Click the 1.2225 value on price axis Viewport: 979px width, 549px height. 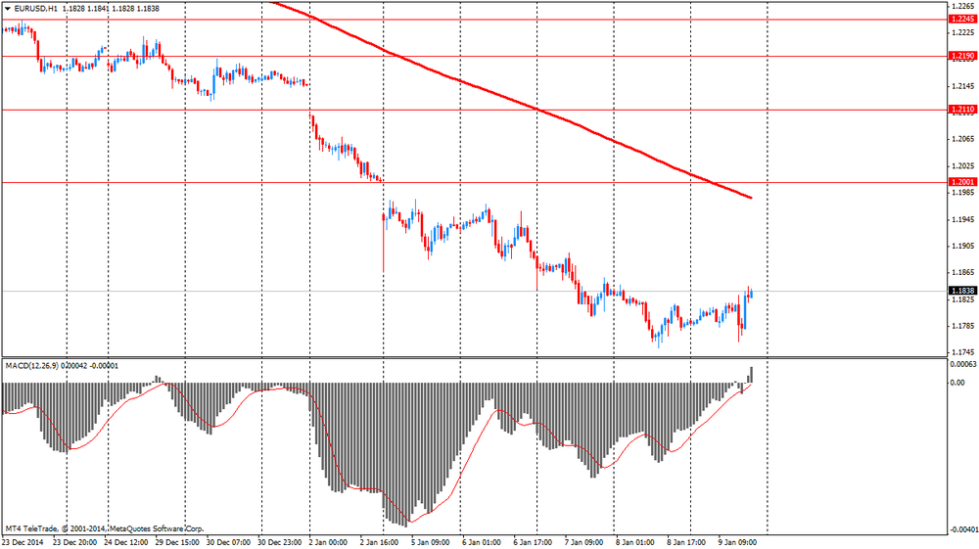pos(962,32)
